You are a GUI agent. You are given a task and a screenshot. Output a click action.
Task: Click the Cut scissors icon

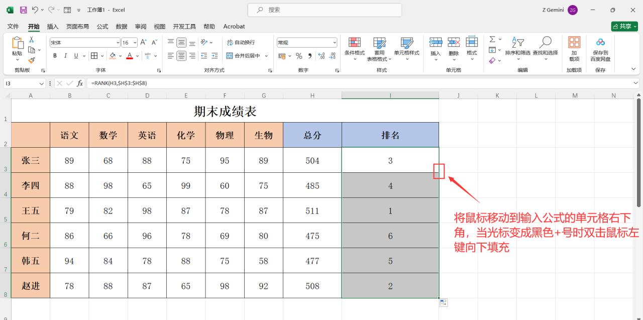pos(31,40)
